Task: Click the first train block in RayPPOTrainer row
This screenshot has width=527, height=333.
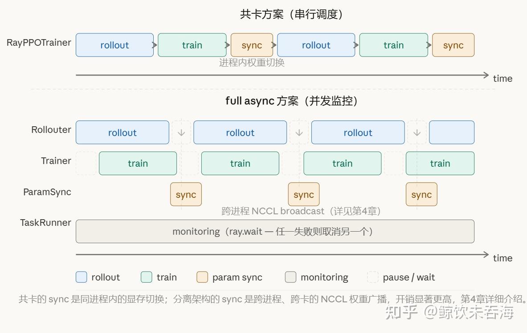Action: 192,45
